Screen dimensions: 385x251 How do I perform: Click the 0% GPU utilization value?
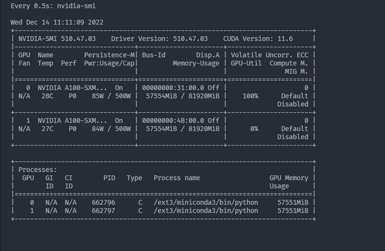(x=254, y=129)
